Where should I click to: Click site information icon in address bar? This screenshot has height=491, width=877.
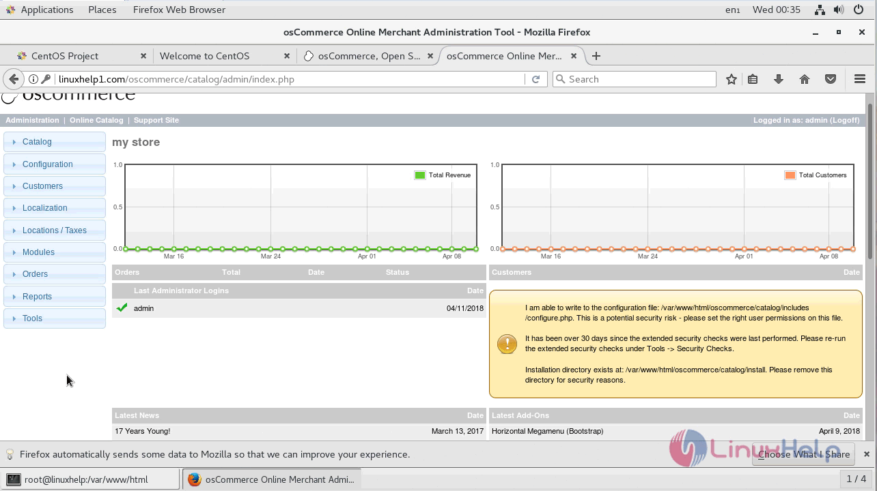pos(33,79)
